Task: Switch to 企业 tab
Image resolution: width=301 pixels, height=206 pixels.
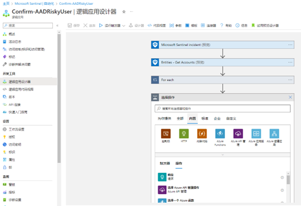Action: click(217, 119)
